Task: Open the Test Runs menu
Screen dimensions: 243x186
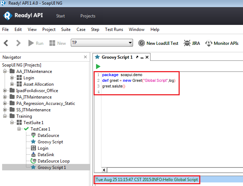Action: pyautogui.click(x=114, y=30)
